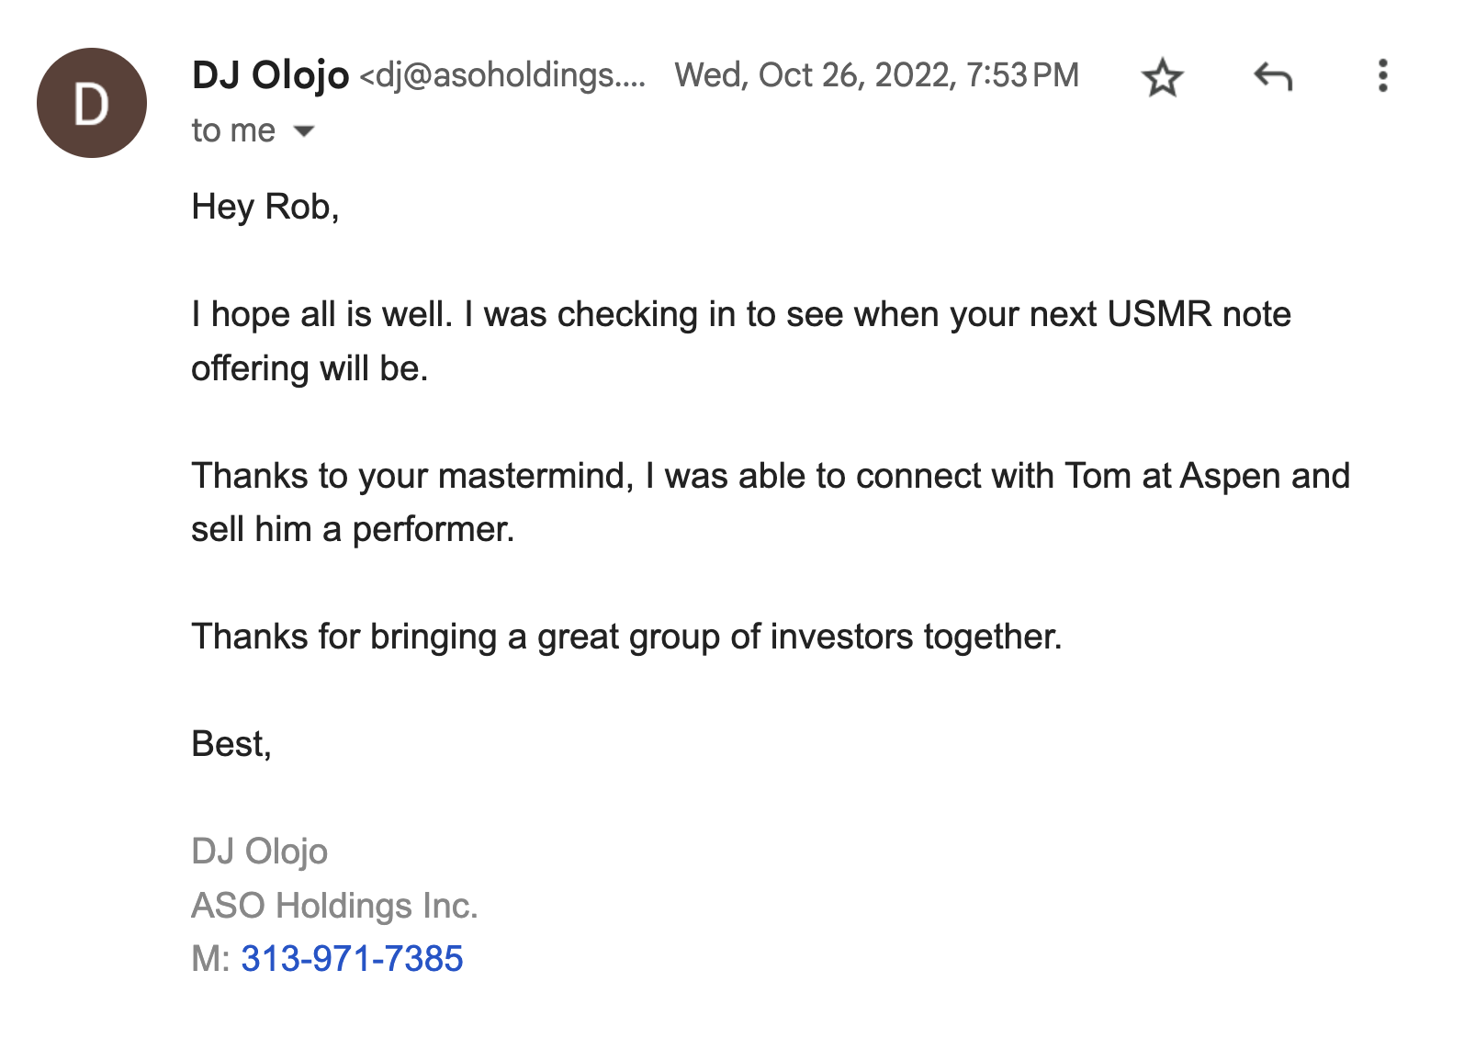Star the email from DJ Olojo
This screenshot has width=1464, height=1049.
1163,78
